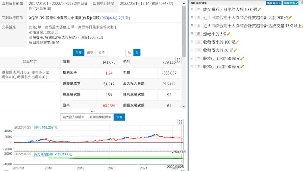Viewport: 303px width, 171px height.
Task: Switch to the 做多 trades tab
Action: click(x=90, y=53)
